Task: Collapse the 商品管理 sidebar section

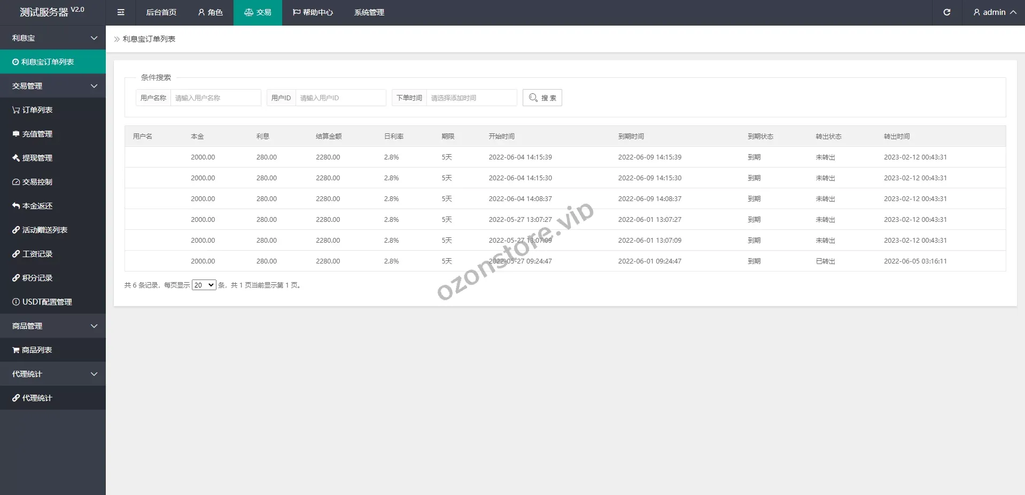Action: [52, 326]
